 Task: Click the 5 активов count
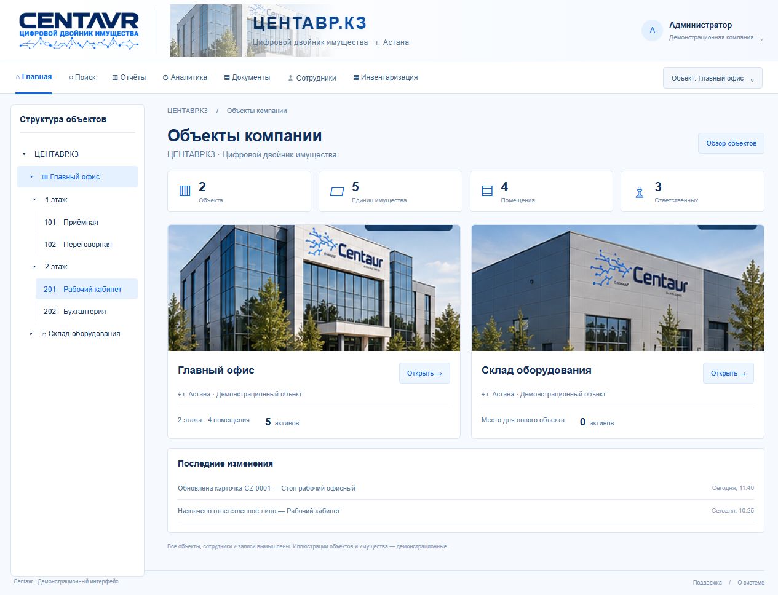(282, 422)
